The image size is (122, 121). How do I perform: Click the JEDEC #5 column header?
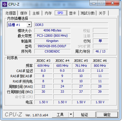81,61
